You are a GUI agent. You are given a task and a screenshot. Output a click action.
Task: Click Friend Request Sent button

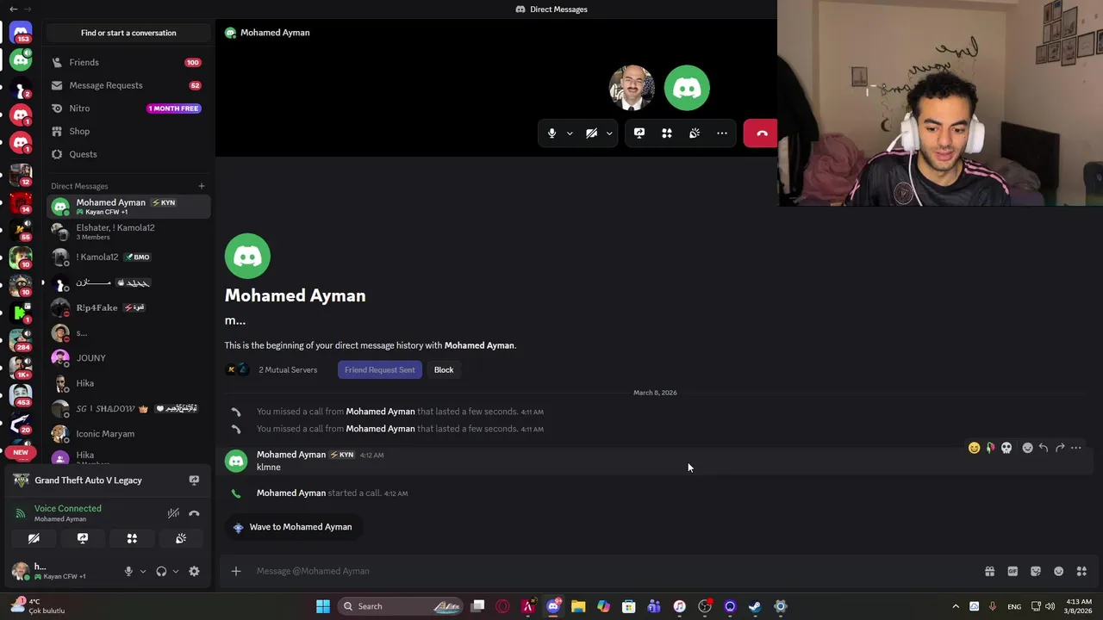tap(380, 370)
